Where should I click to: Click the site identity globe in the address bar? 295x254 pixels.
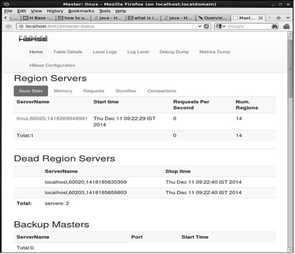coord(21,26)
